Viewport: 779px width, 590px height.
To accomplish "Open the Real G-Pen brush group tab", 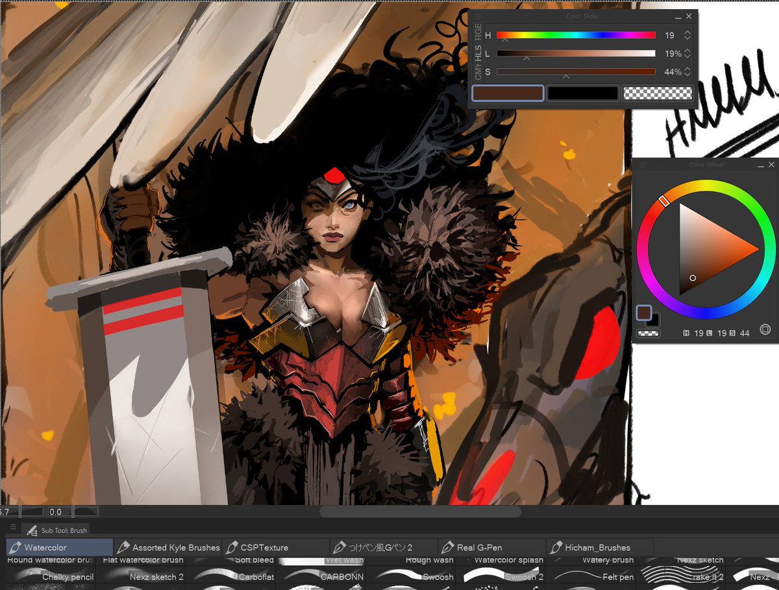I will tap(493, 548).
